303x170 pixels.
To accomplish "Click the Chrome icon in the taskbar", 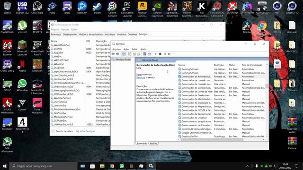I will [x=112, y=166].
